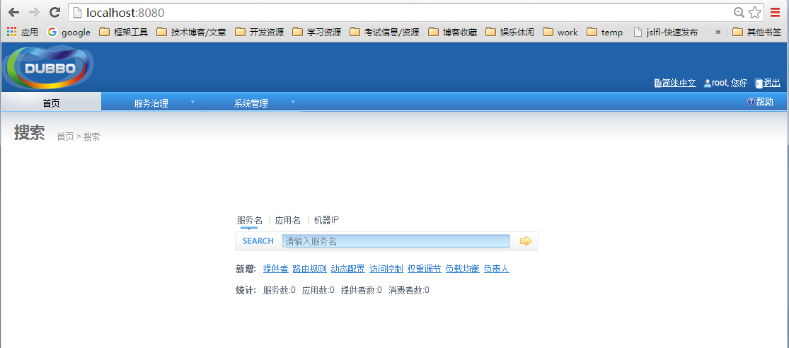Click the DUBBO logo

[48, 67]
